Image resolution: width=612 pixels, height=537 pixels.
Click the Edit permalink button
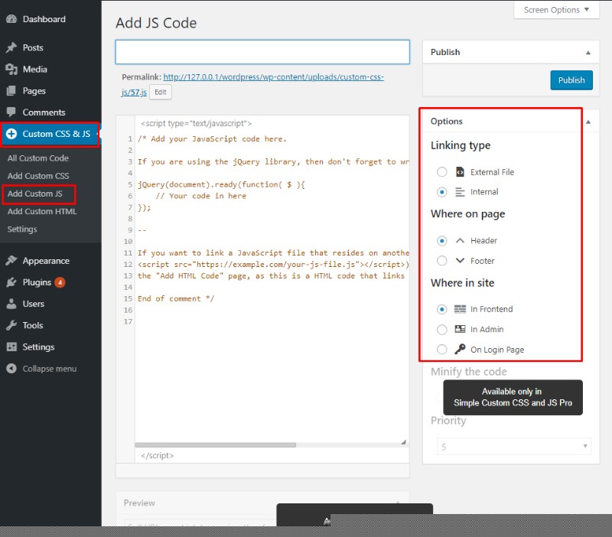pos(161,92)
